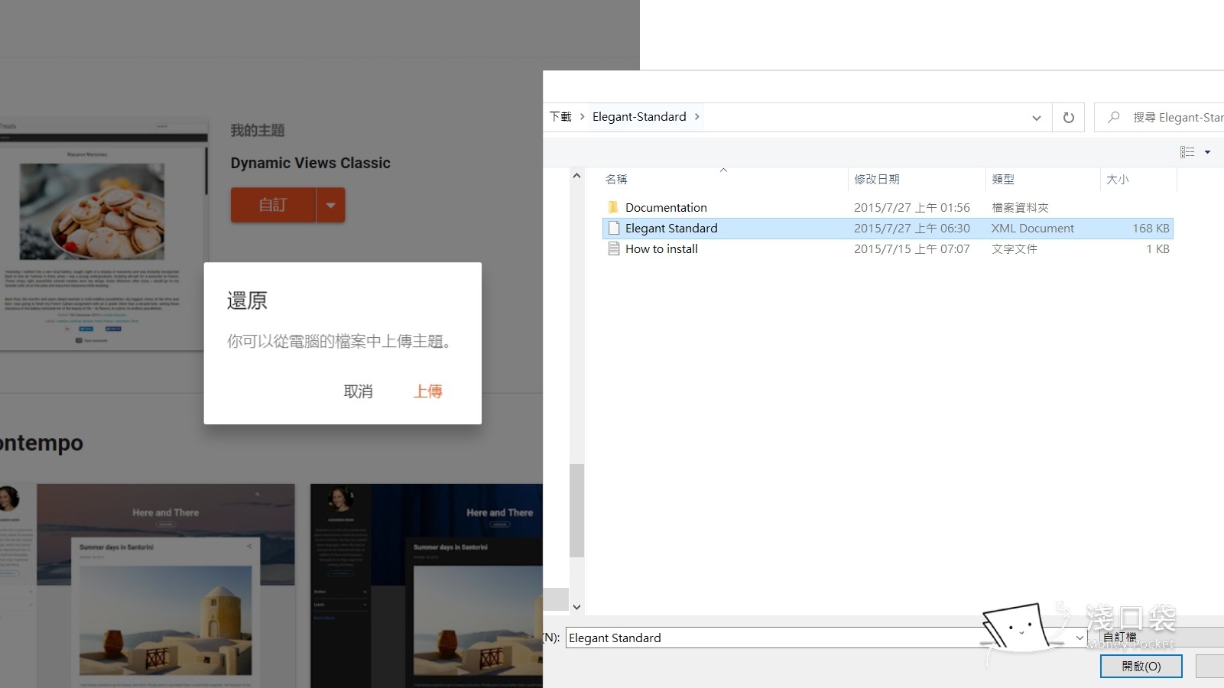Click 上傳 in the restore dialog

coord(428,391)
